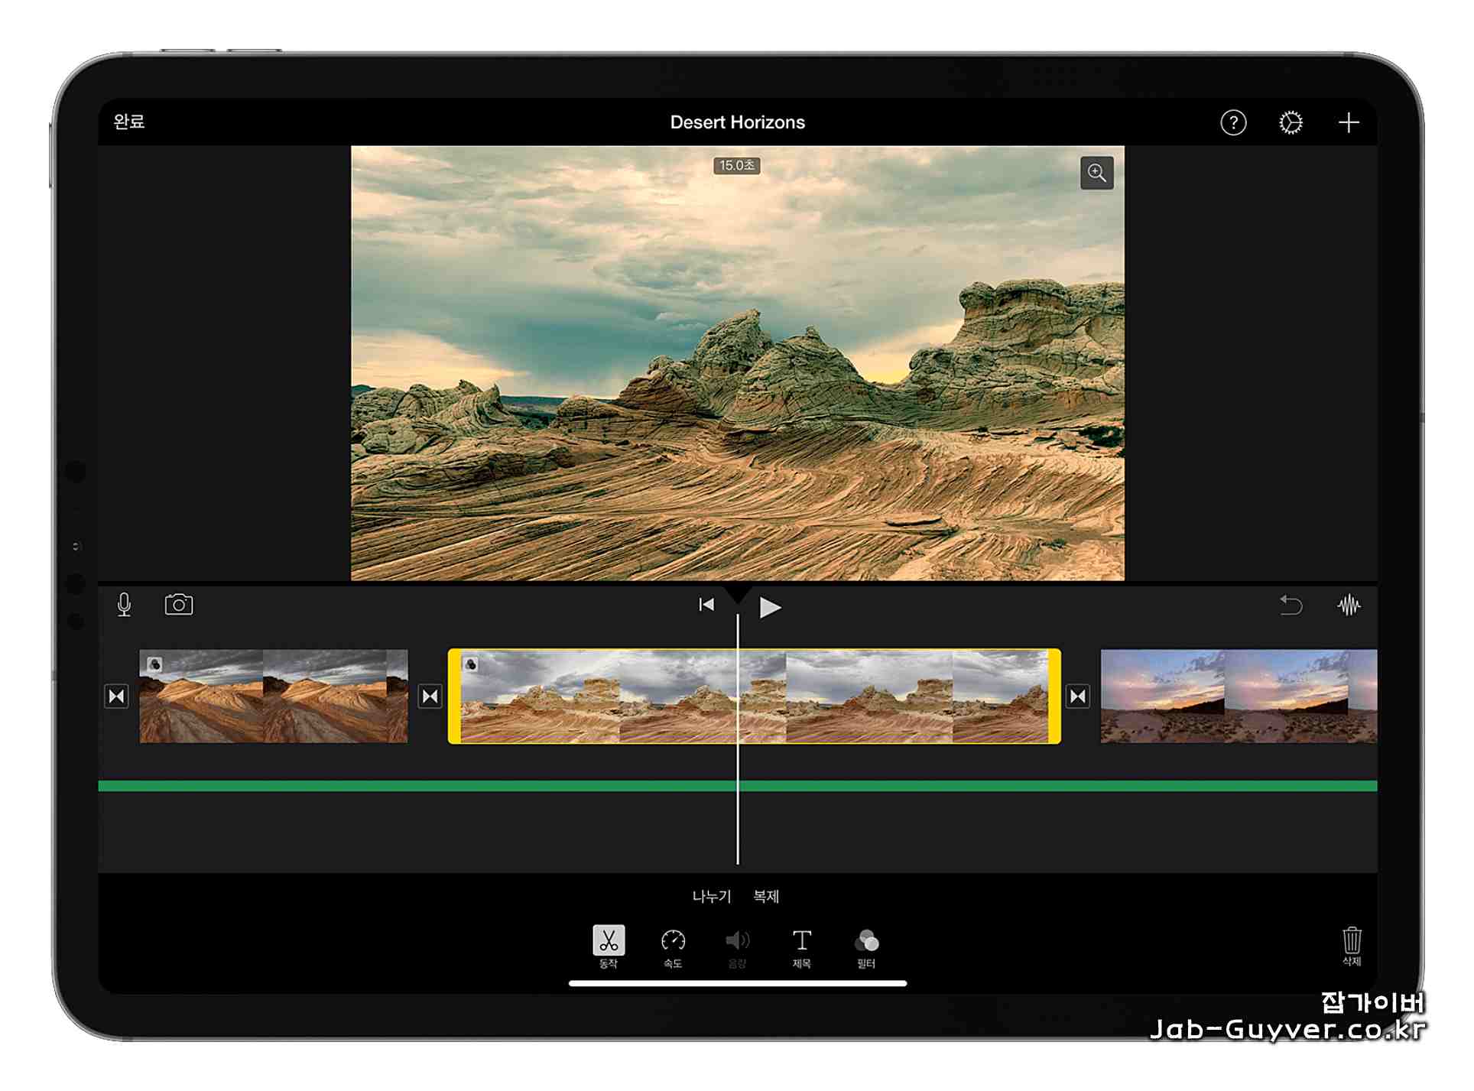Skip to beginning of the clip

pyautogui.click(x=706, y=606)
